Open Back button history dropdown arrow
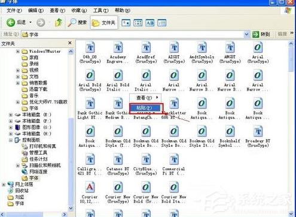The height and width of the screenshot is (217, 296). pyautogui.click(x=30, y=22)
